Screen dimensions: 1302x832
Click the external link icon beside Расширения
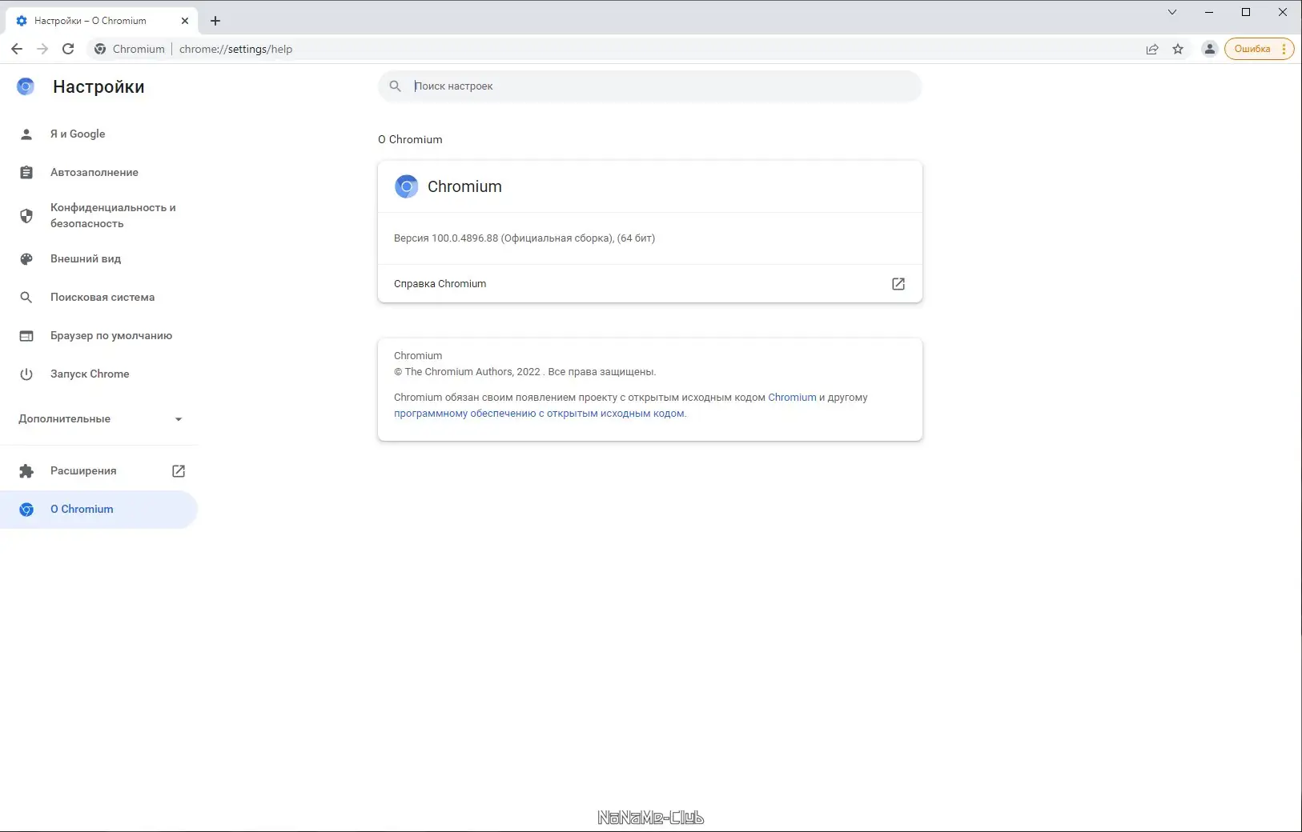[179, 471]
